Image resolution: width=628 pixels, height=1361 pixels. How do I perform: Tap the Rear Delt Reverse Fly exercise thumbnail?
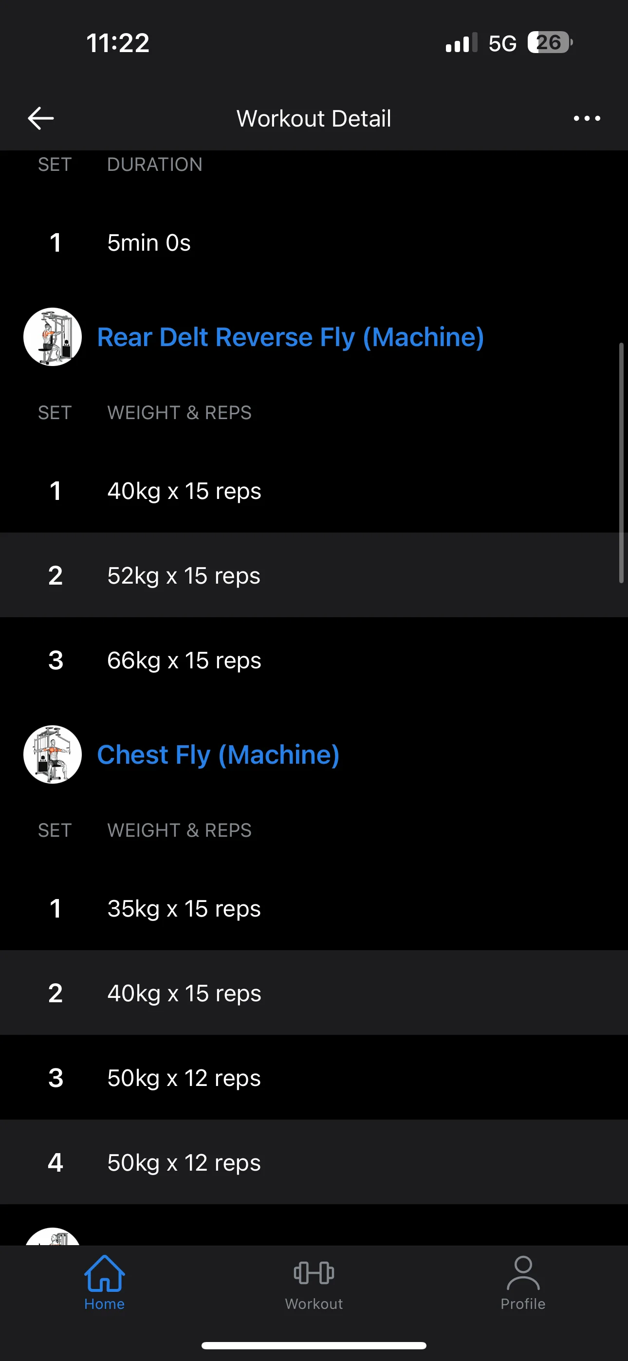(x=53, y=337)
